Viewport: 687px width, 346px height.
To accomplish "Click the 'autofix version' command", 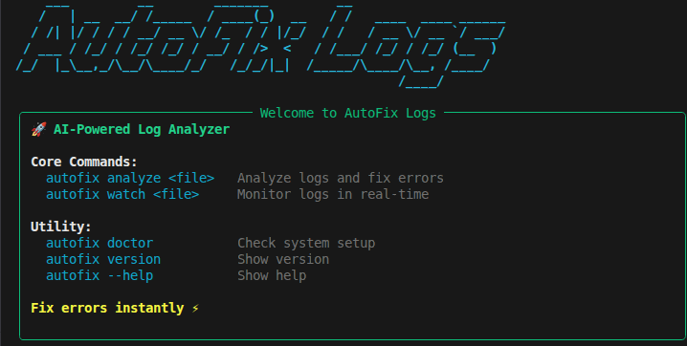I will click(x=103, y=259).
